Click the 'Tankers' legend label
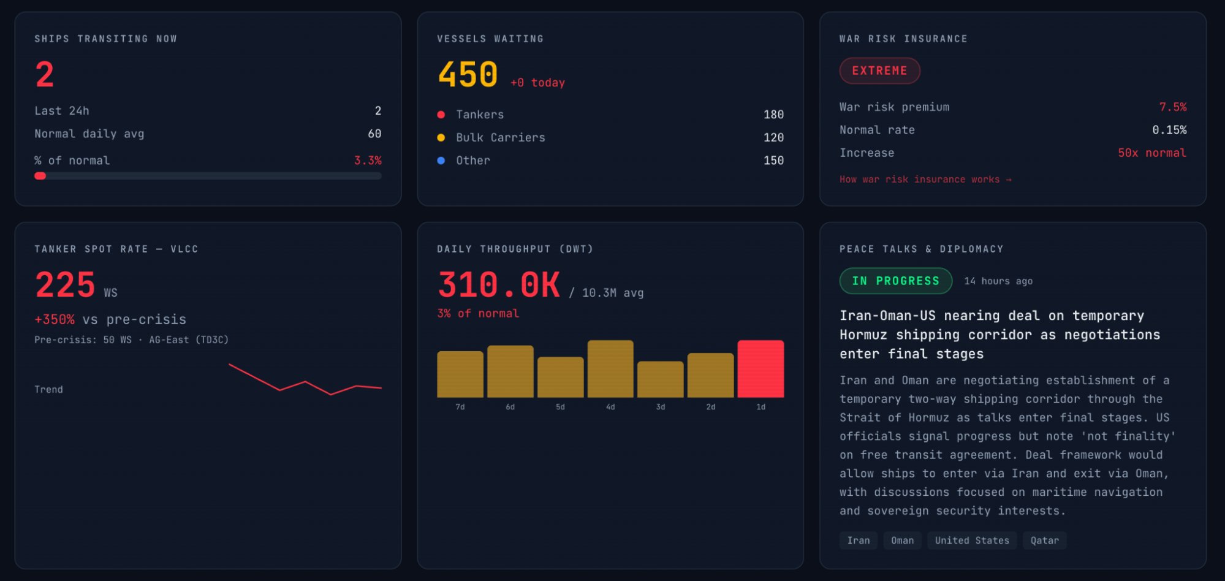This screenshot has height=581, width=1225. [480, 115]
